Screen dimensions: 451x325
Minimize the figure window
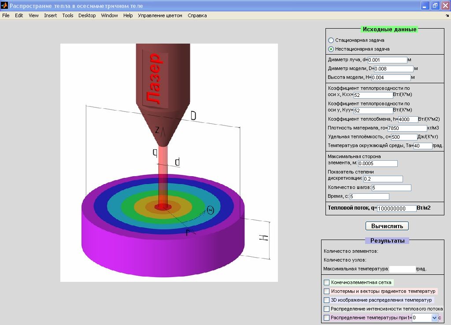pos(425,6)
